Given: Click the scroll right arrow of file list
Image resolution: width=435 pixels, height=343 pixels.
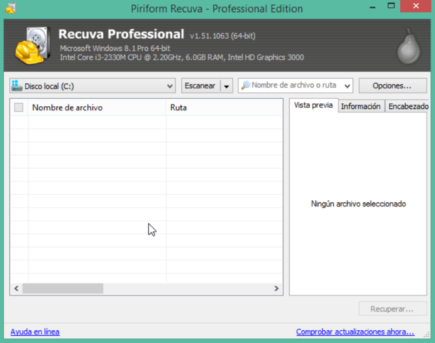Looking at the screenshot, I should click(276, 288).
